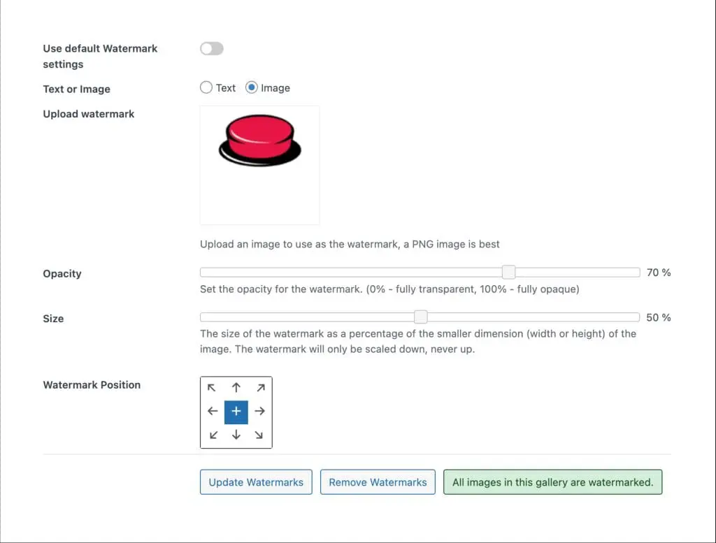Set watermark position to bottom-center arrow
The height and width of the screenshot is (543, 716).
click(236, 435)
